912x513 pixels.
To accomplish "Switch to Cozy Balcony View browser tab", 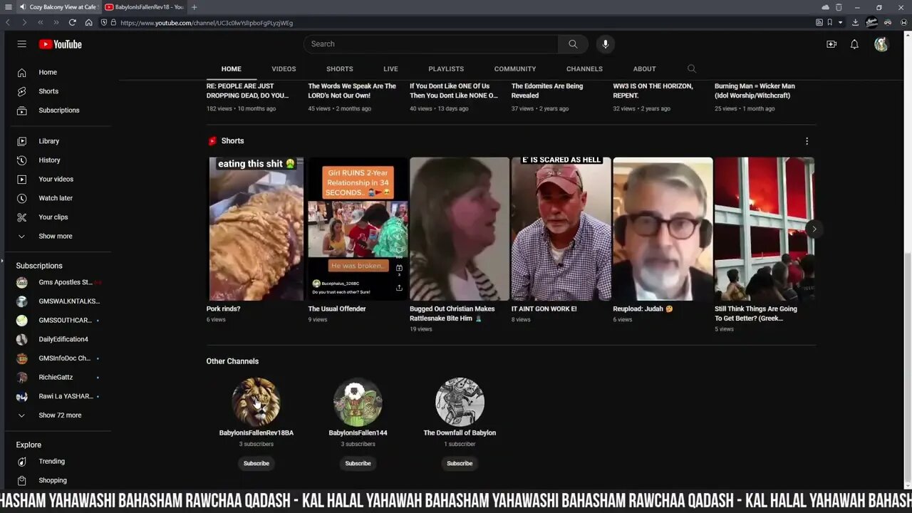I will pos(58,7).
